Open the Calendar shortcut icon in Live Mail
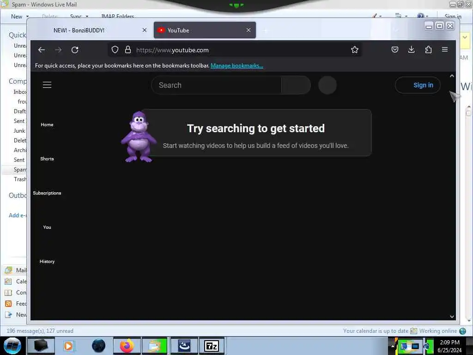473x355 pixels. pyautogui.click(x=8, y=282)
